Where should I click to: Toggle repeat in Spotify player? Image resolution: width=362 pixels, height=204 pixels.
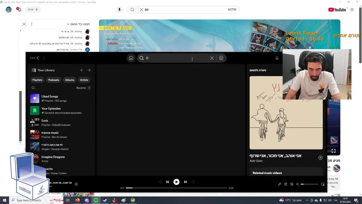point(193,182)
